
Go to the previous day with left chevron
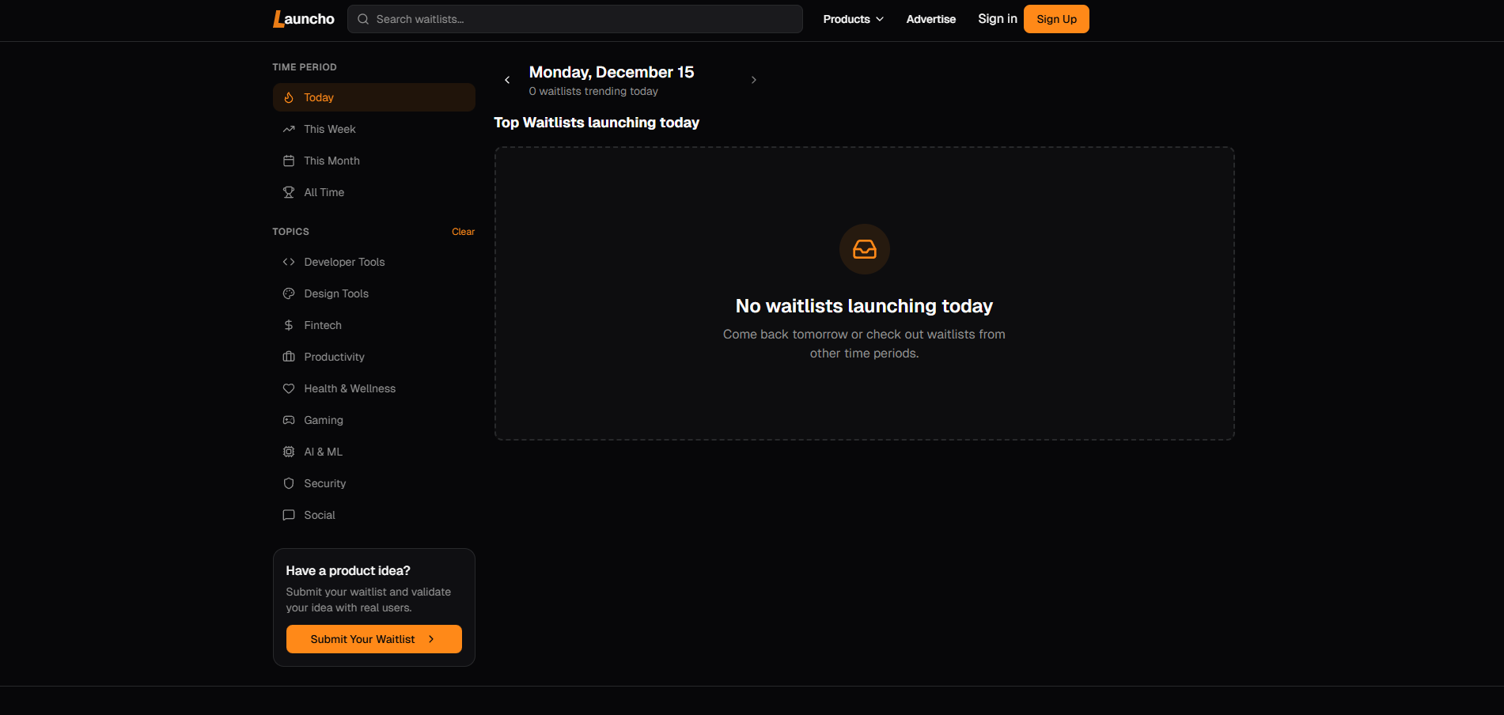click(507, 79)
